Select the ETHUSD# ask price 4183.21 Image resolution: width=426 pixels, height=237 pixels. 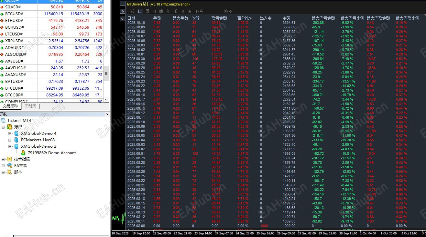82,21
